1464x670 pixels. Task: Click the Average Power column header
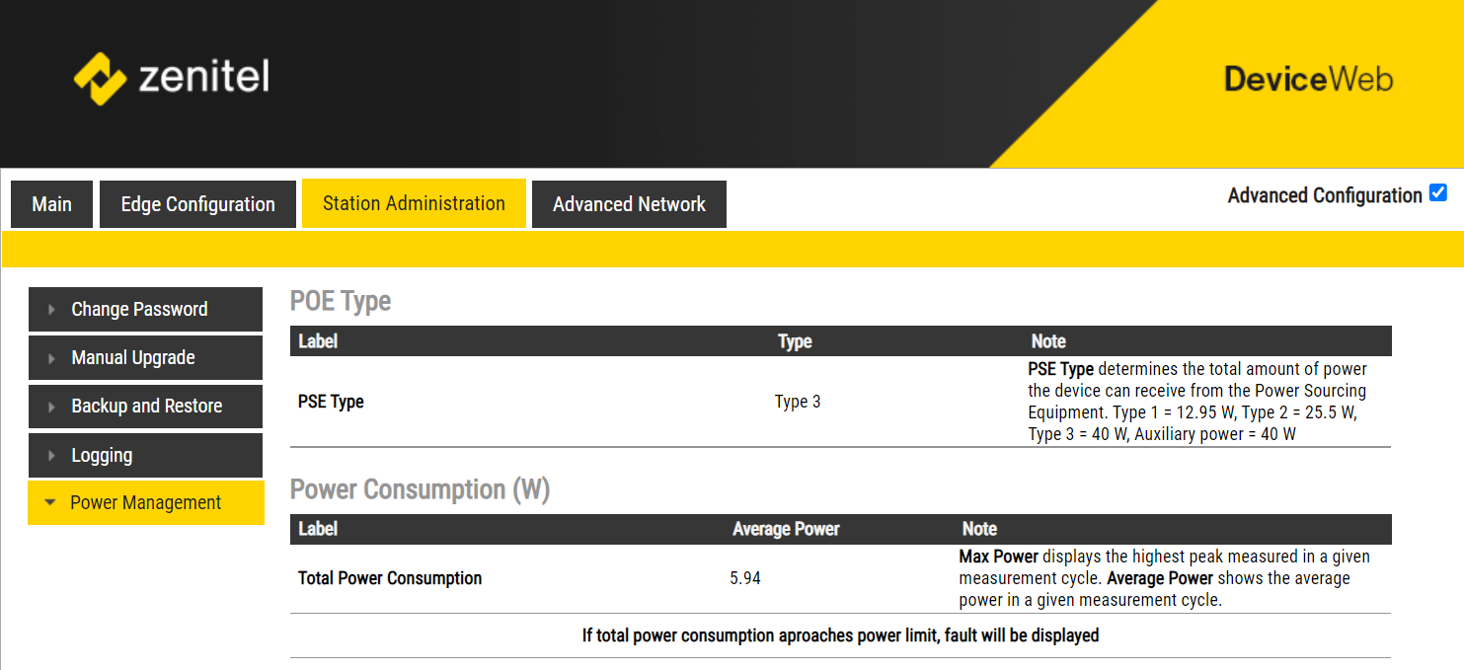[x=786, y=529]
